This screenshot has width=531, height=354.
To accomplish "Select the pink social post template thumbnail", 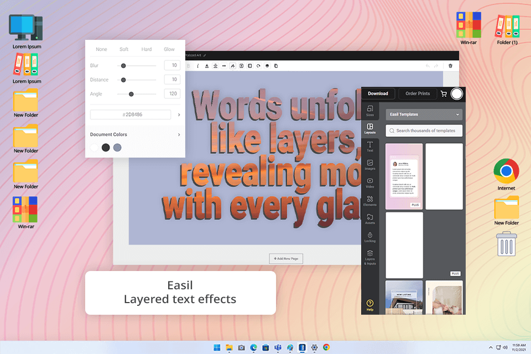I will (404, 176).
